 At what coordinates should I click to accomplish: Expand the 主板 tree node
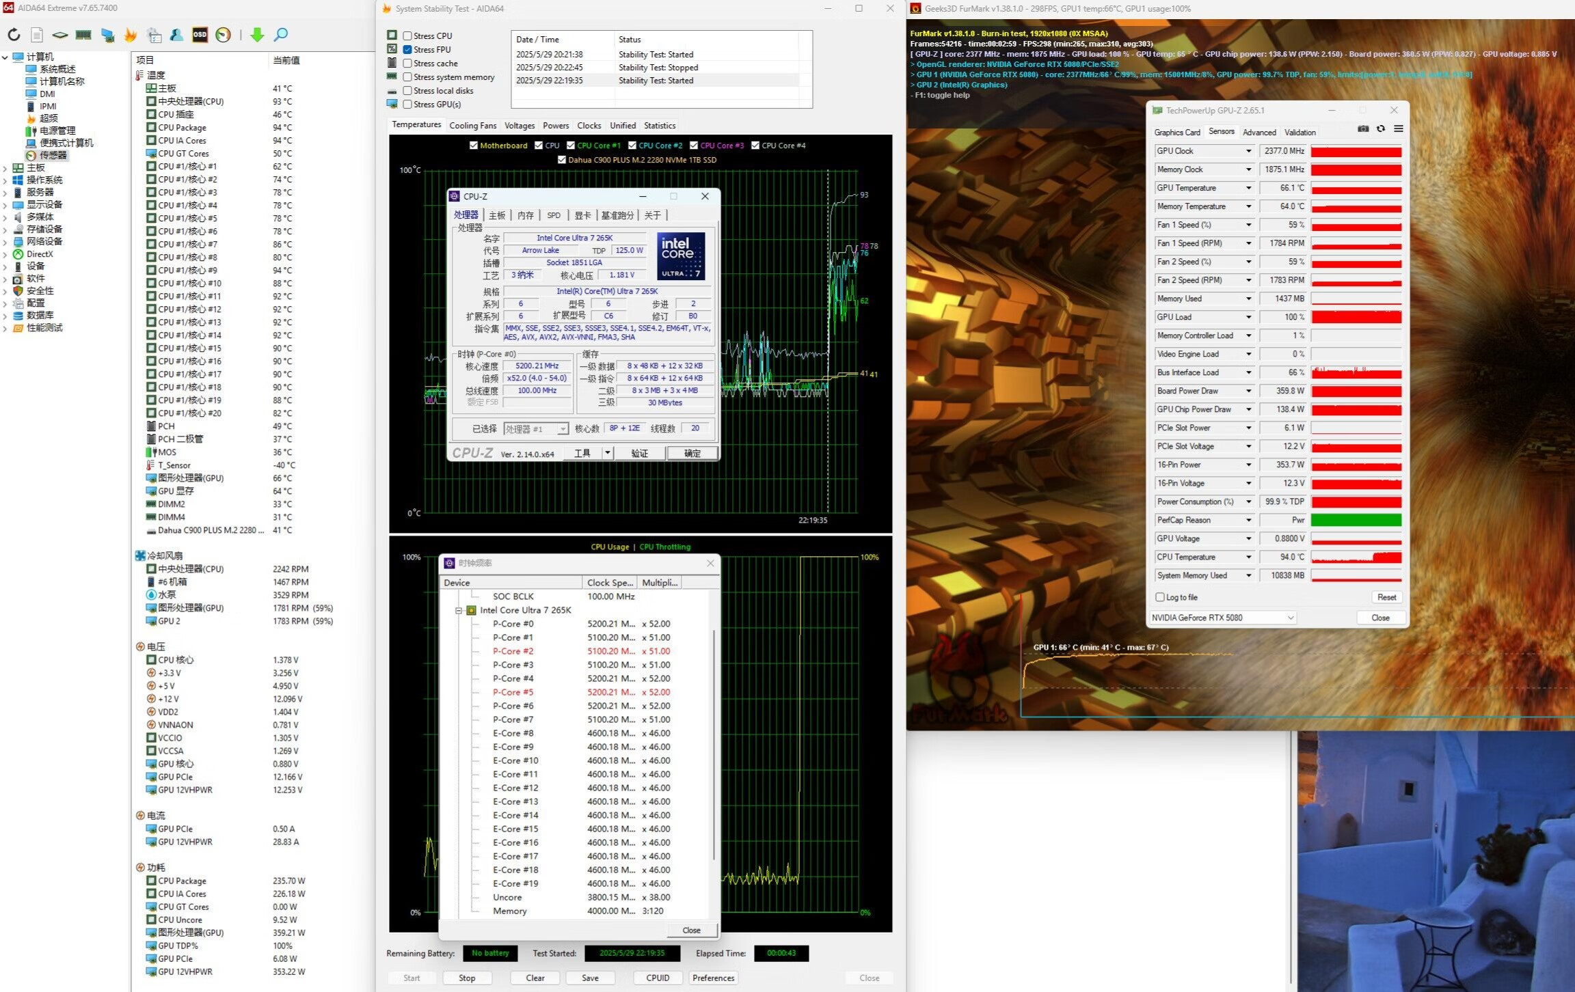[x=5, y=167]
